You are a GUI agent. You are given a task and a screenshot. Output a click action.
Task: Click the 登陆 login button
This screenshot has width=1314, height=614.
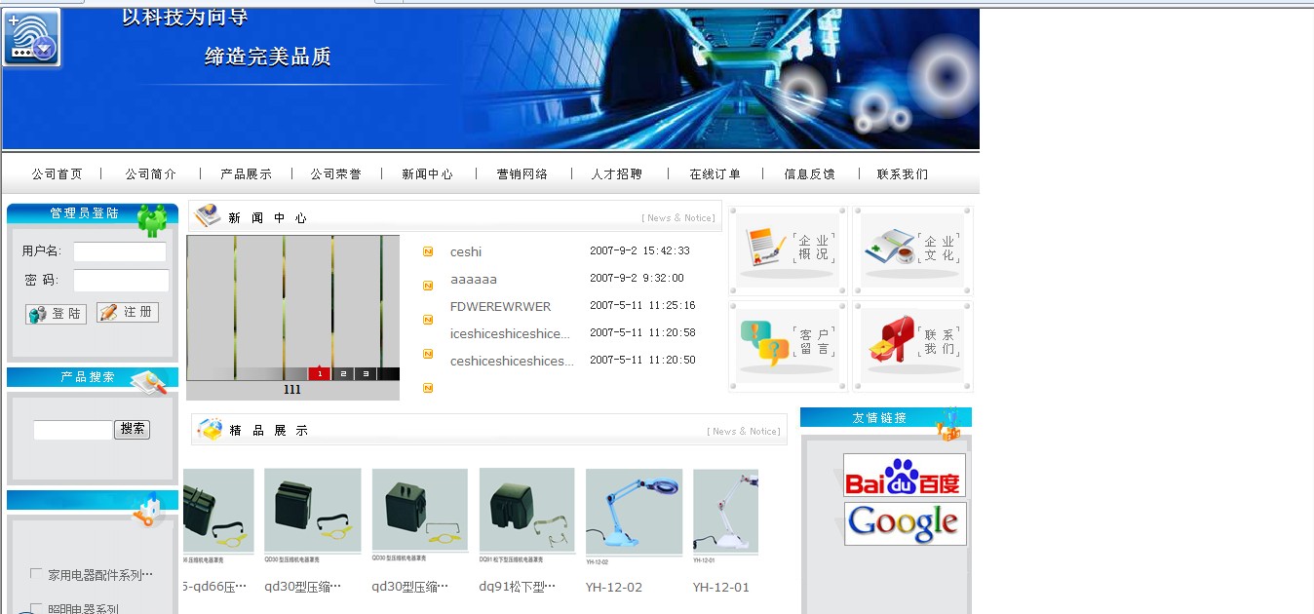point(56,314)
